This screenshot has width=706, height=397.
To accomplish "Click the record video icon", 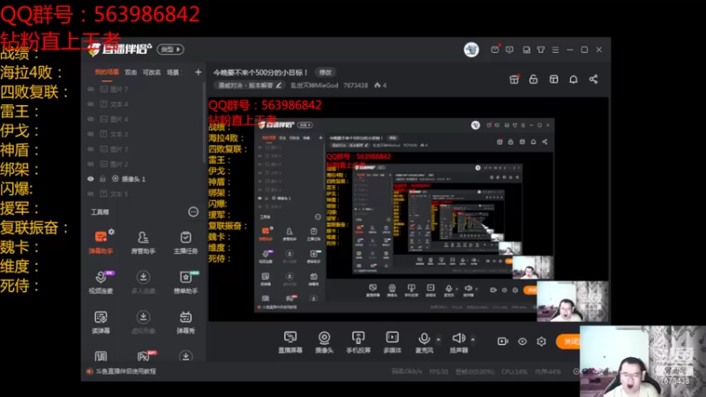I will click(x=502, y=341).
